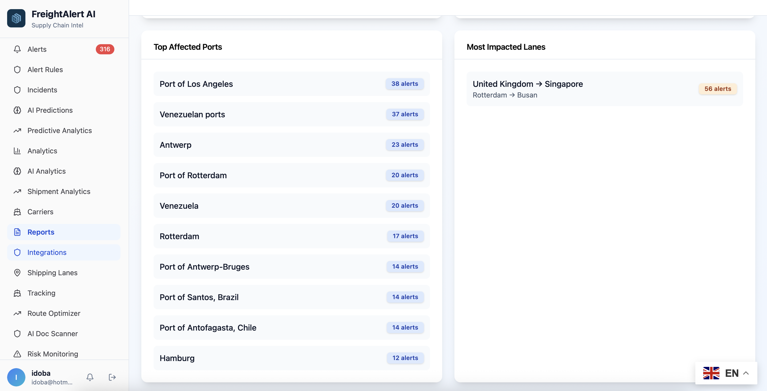Click the Analytics bar chart icon
The image size is (767, 391).
point(17,151)
